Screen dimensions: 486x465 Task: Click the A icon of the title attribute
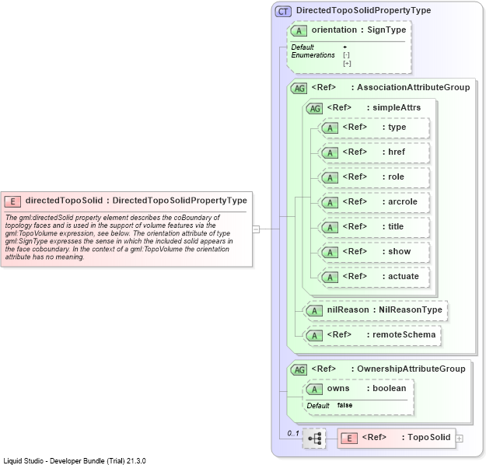[x=330, y=228]
